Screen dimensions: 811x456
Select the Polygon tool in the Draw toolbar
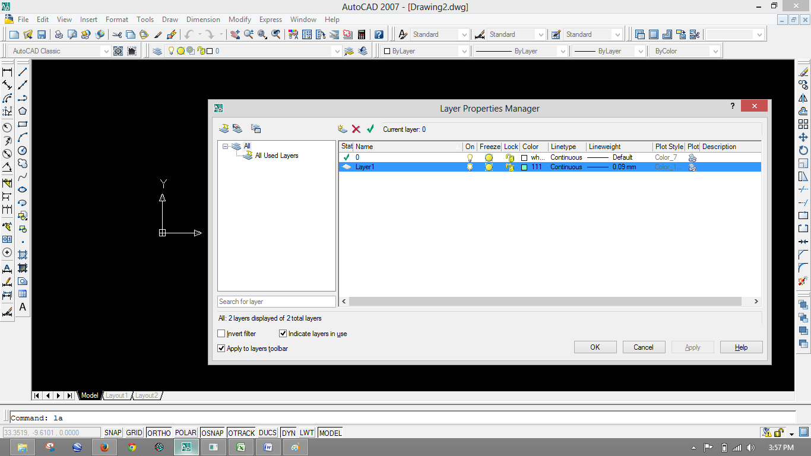click(x=23, y=111)
